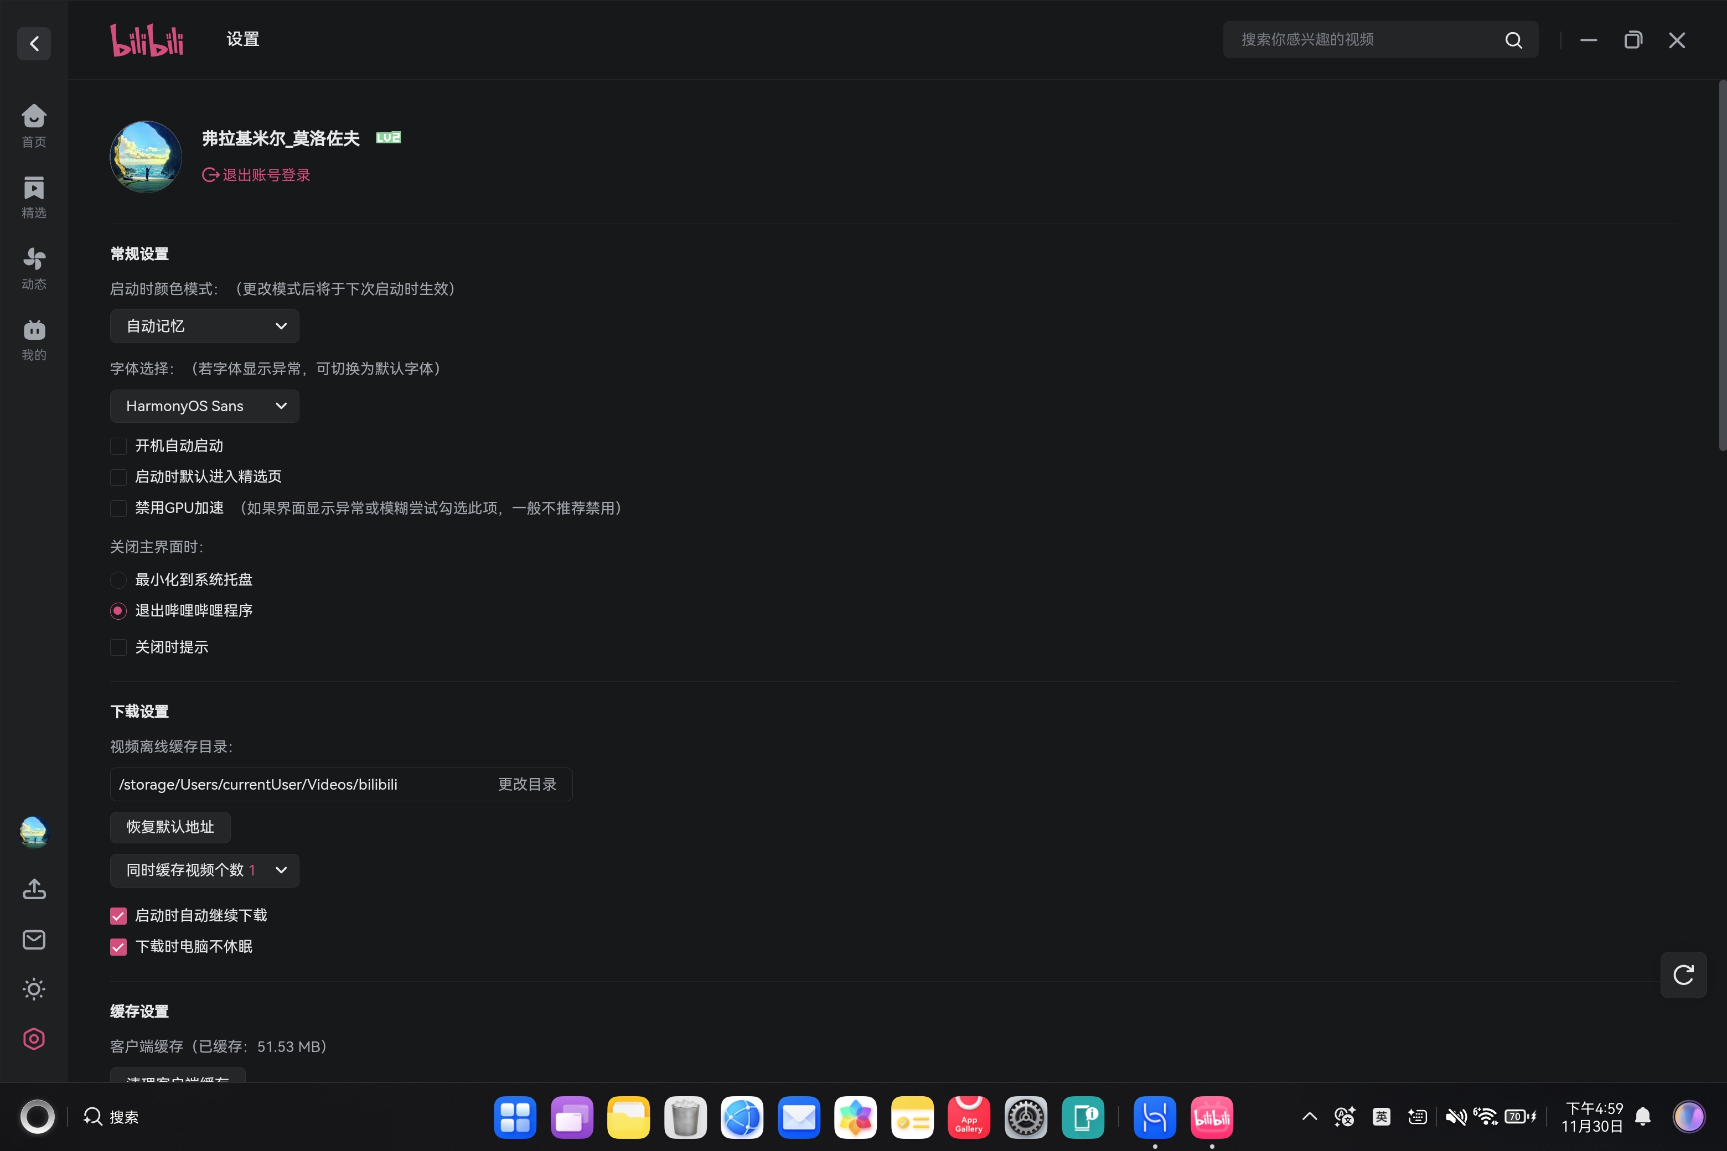Image resolution: width=1727 pixels, height=1151 pixels.
Task: Select 最小化到系统托盘 radio button
Action: pyautogui.click(x=118, y=580)
